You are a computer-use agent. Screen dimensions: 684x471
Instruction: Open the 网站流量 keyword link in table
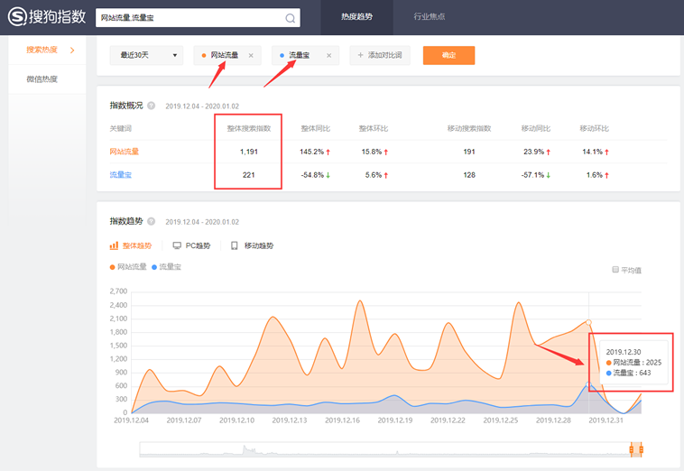tap(125, 152)
